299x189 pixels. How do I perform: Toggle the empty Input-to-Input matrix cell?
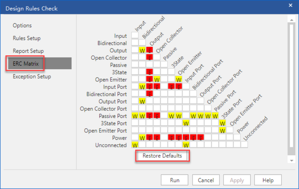coord(135,36)
